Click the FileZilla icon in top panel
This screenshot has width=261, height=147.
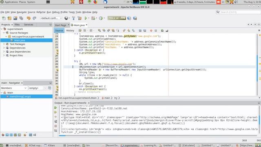tap(81, 2)
